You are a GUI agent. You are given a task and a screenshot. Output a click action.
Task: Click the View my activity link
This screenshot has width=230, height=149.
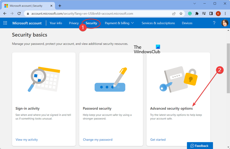click(27, 140)
